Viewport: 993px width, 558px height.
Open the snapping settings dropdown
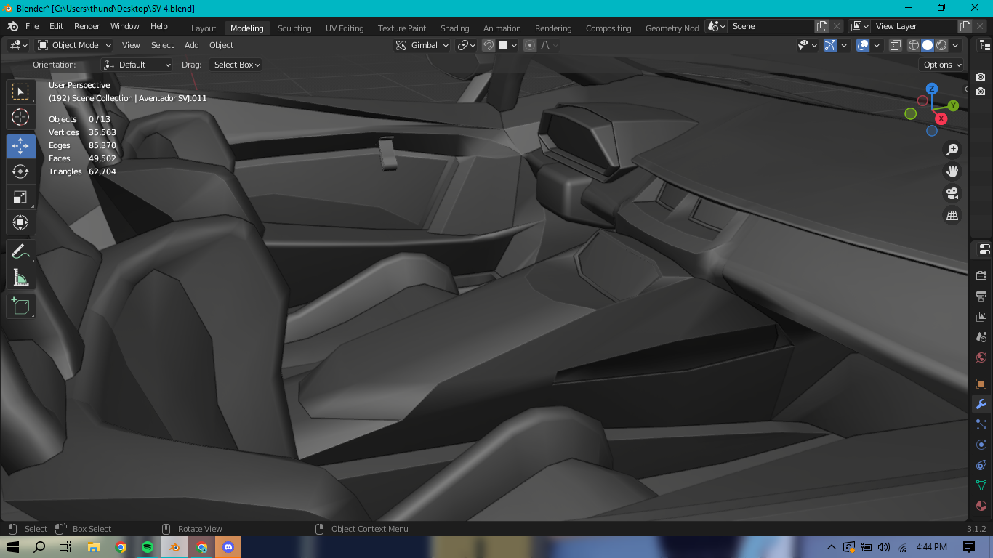click(x=507, y=45)
